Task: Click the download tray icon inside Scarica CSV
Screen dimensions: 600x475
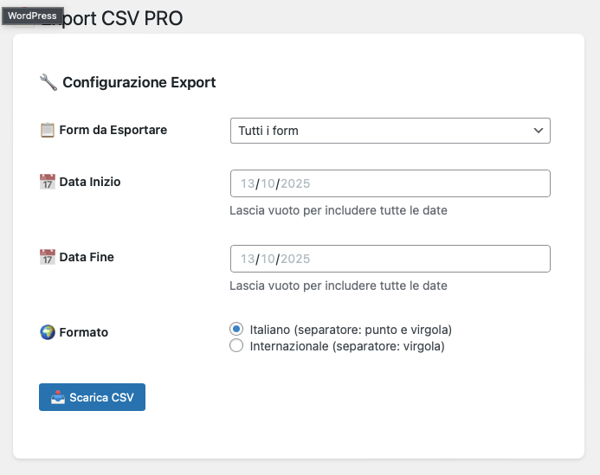Action: (57, 398)
